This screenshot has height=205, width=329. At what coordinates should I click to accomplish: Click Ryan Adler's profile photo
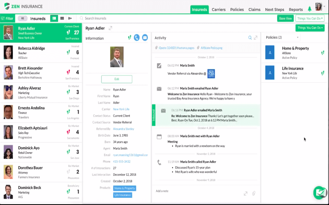click(117, 57)
